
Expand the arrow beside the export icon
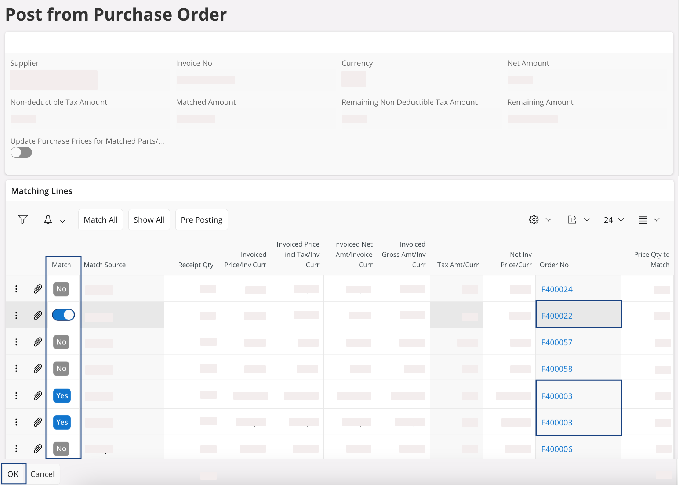[587, 220]
